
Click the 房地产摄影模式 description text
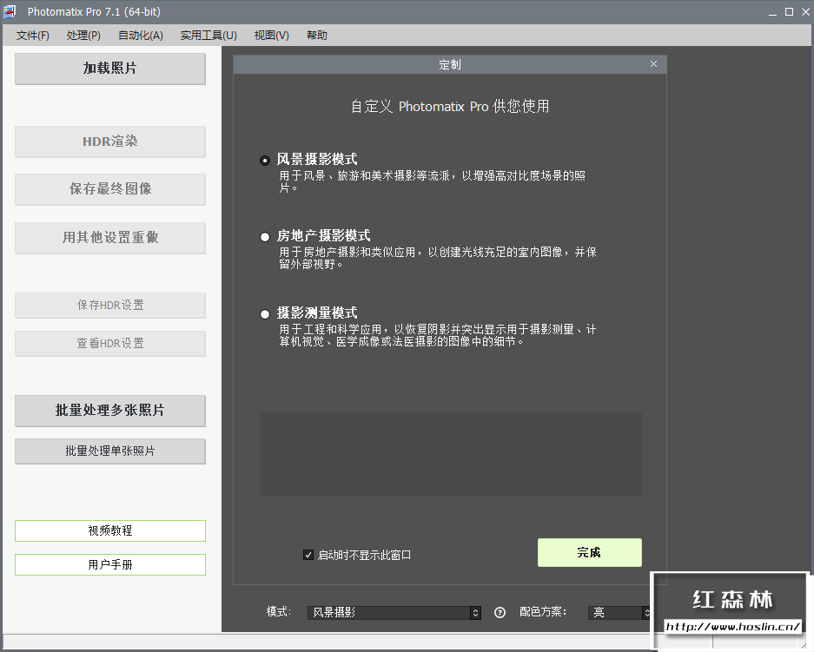(438, 258)
